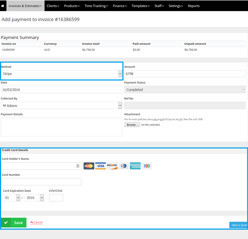248x239 pixels.
Task: Open the Collected By dropdown
Action: pos(61,105)
